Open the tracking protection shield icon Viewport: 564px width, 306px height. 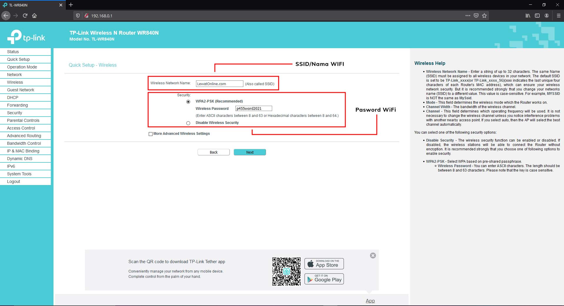[x=78, y=16]
